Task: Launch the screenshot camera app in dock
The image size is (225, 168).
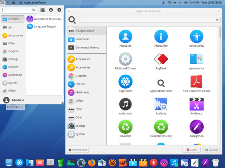Action: [x=40, y=163]
